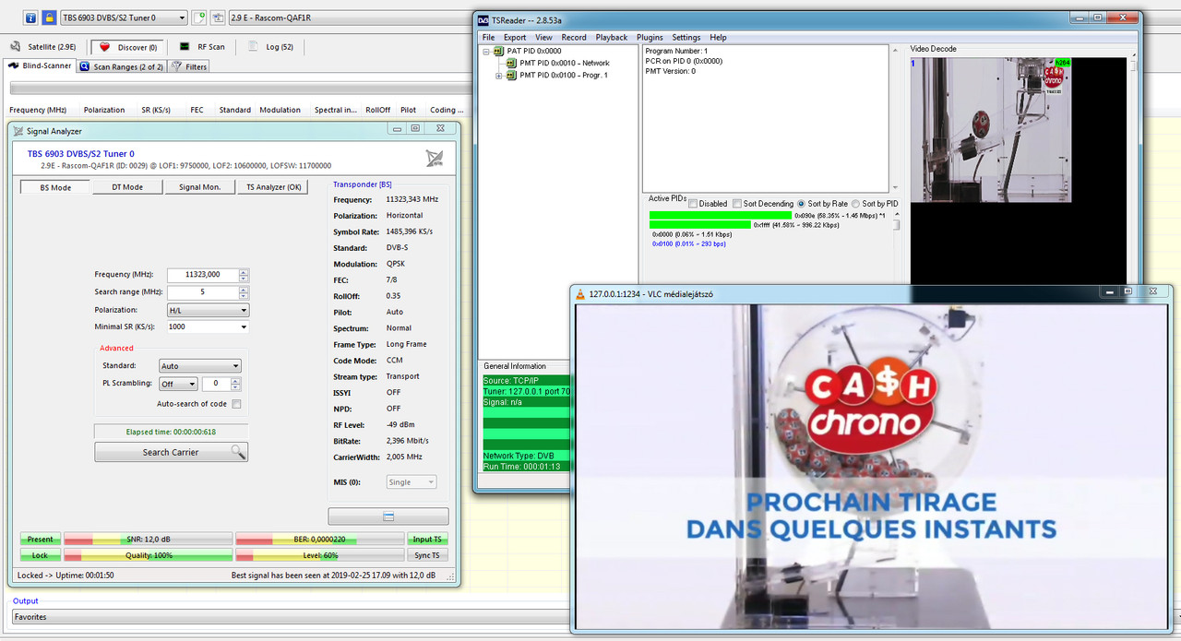Open the Standard Auto dropdown

(x=199, y=366)
